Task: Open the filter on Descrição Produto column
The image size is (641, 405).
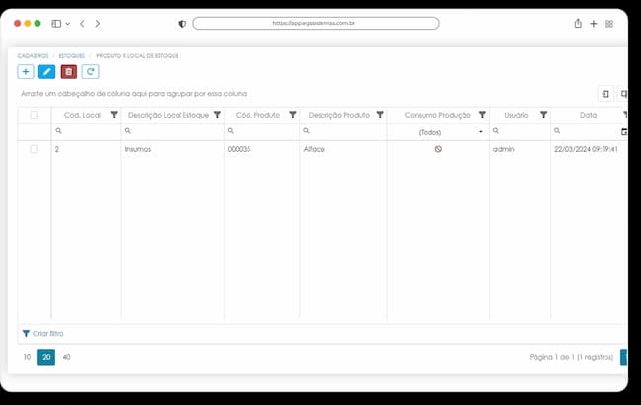Action: [x=380, y=115]
